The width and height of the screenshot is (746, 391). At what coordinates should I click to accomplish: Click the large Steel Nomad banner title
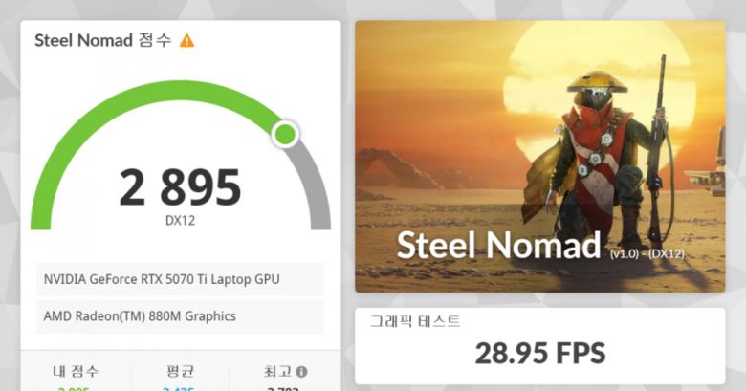pos(498,245)
